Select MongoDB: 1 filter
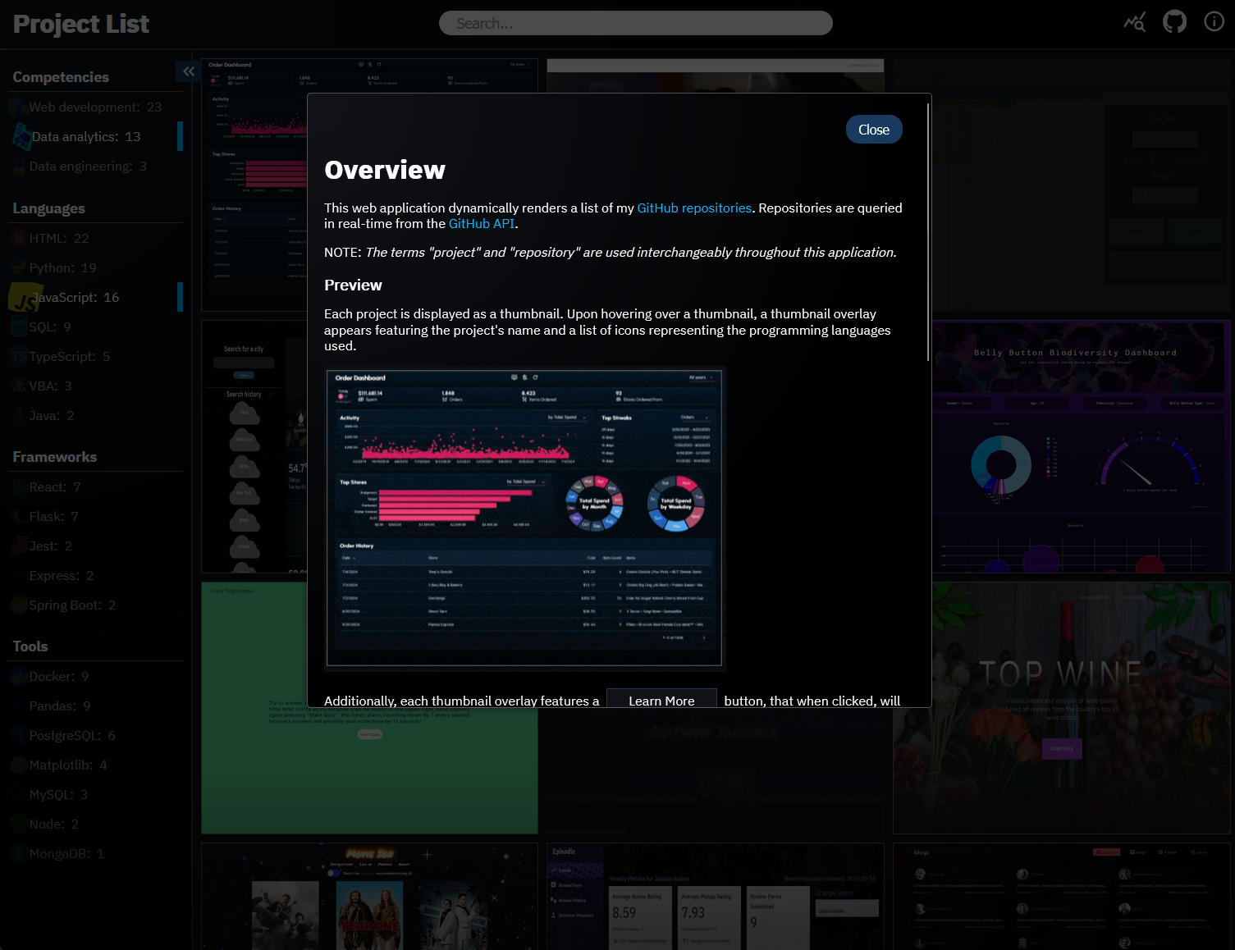Image resolution: width=1235 pixels, height=950 pixels. (x=95, y=854)
